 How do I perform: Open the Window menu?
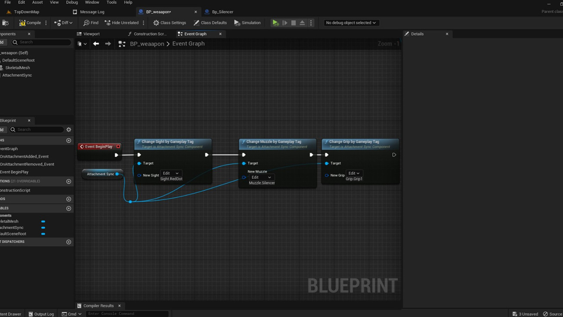(x=92, y=2)
